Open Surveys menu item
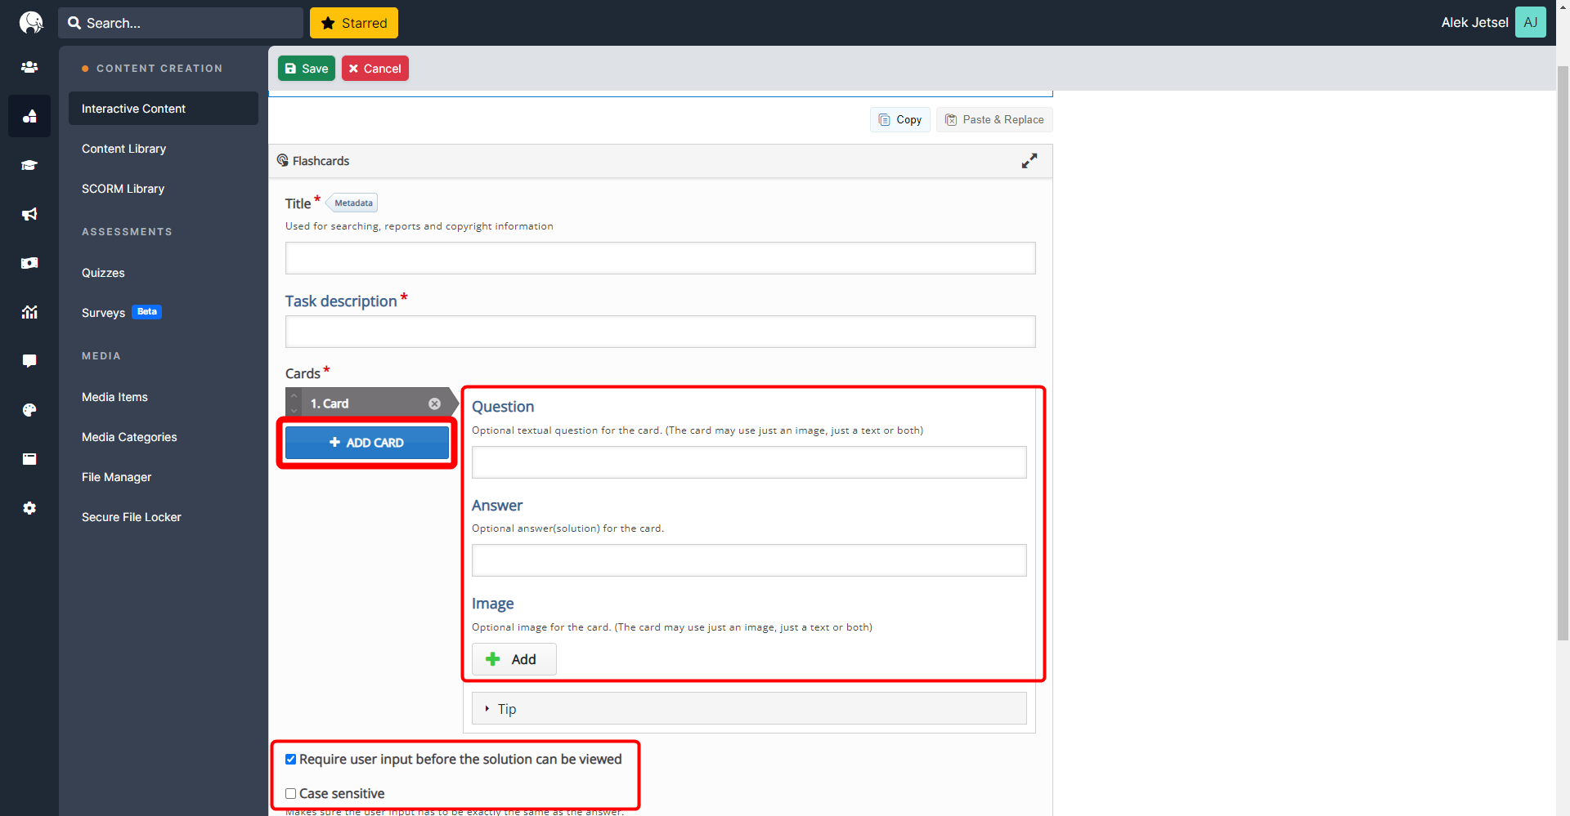1570x816 pixels. click(x=103, y=313)
